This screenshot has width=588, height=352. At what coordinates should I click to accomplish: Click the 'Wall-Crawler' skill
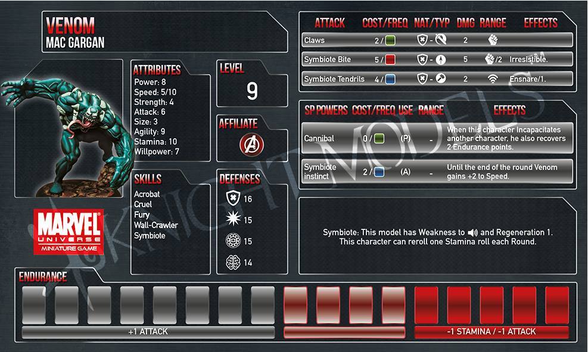(x=156, y=225)
